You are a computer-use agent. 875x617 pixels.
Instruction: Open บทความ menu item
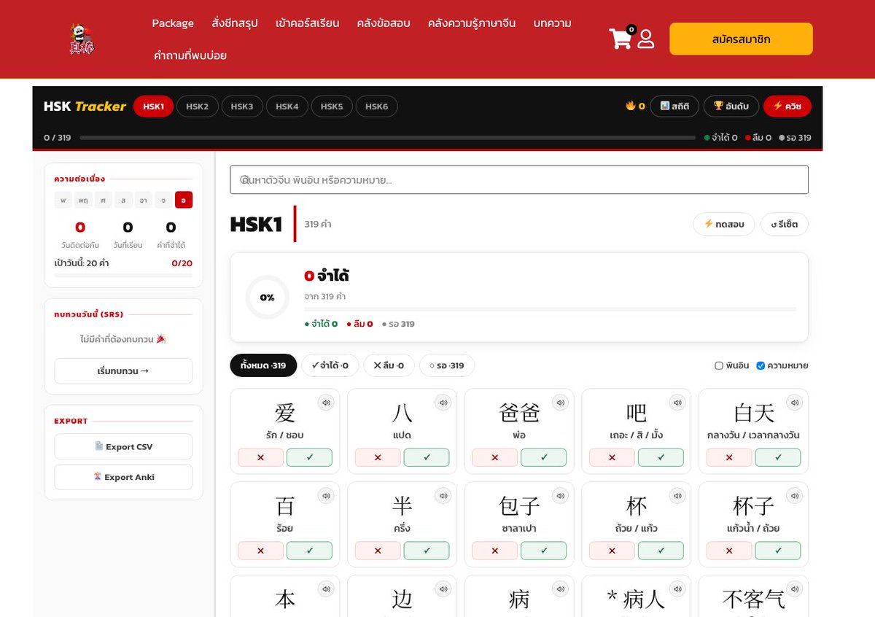pos(552,23)
